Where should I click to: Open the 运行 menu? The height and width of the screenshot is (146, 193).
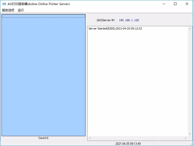pyautogui.click(x=21, y=10)
